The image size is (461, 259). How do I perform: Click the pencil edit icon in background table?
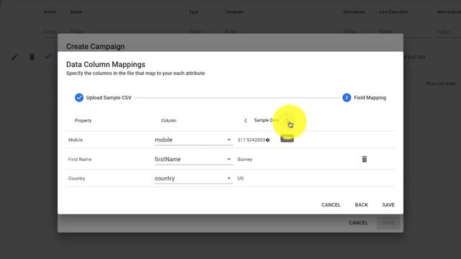14,57
